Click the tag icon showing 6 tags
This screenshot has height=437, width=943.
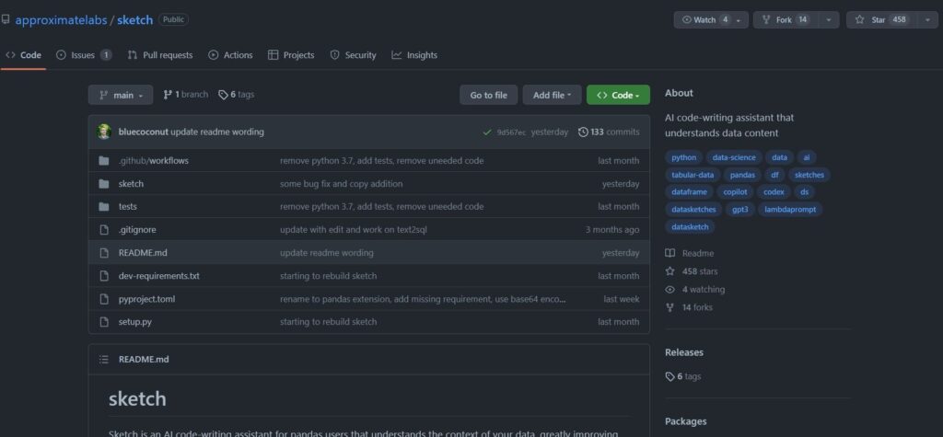[x=223, y=95]
